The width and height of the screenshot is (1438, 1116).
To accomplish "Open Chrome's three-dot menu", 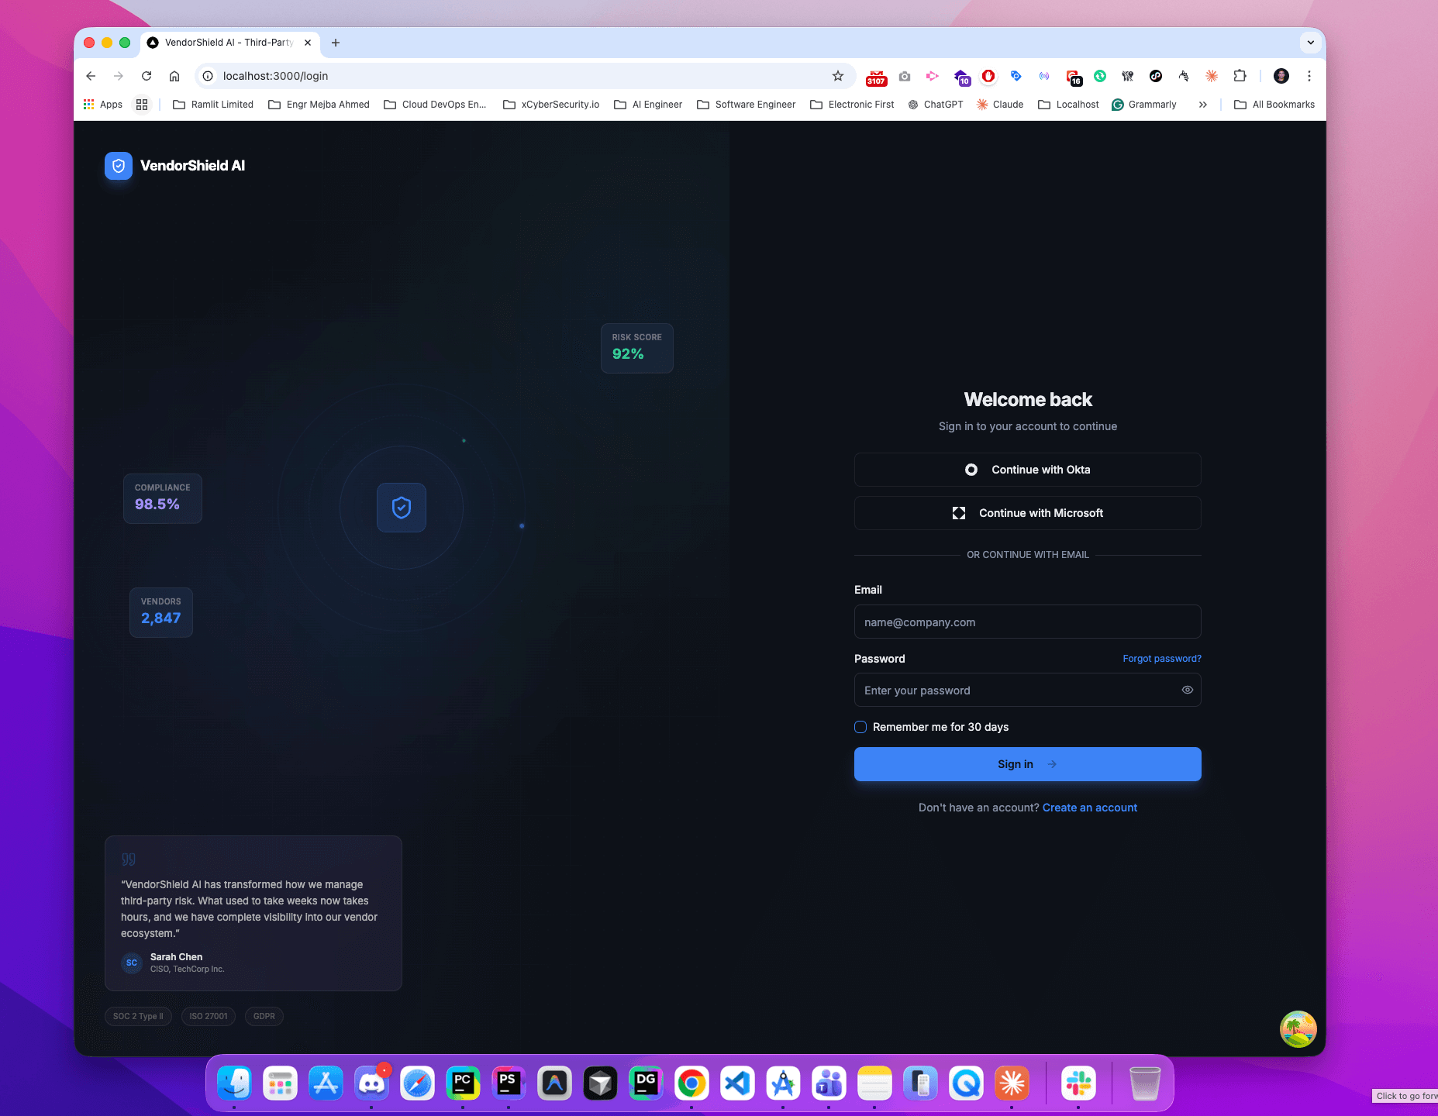I will pyautogui.click(x=1309, y=76).
